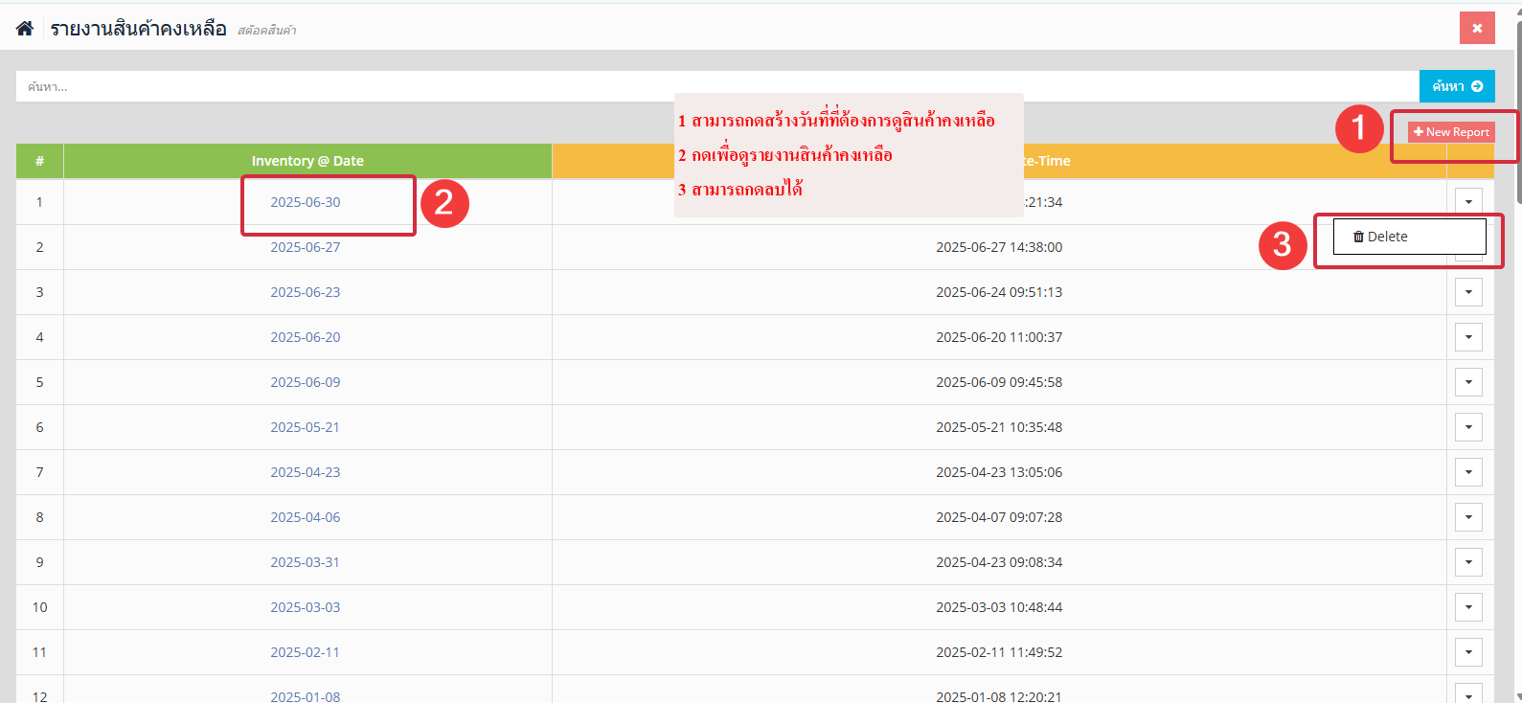The height and width of the screenshot is (703, 1522).
Task: Open row 10 action dropdown arrow
Action: coord(1468,607)
